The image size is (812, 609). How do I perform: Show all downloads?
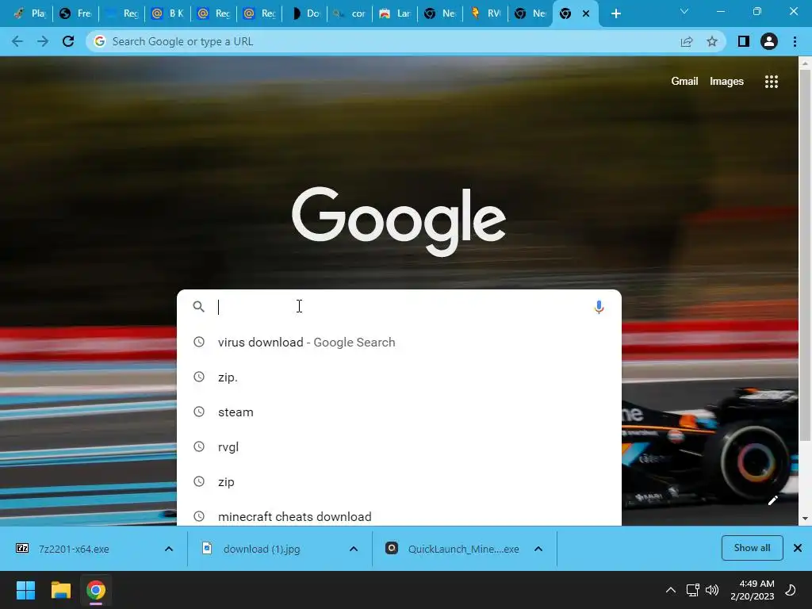pyautogui.click(x=752, y=548)
